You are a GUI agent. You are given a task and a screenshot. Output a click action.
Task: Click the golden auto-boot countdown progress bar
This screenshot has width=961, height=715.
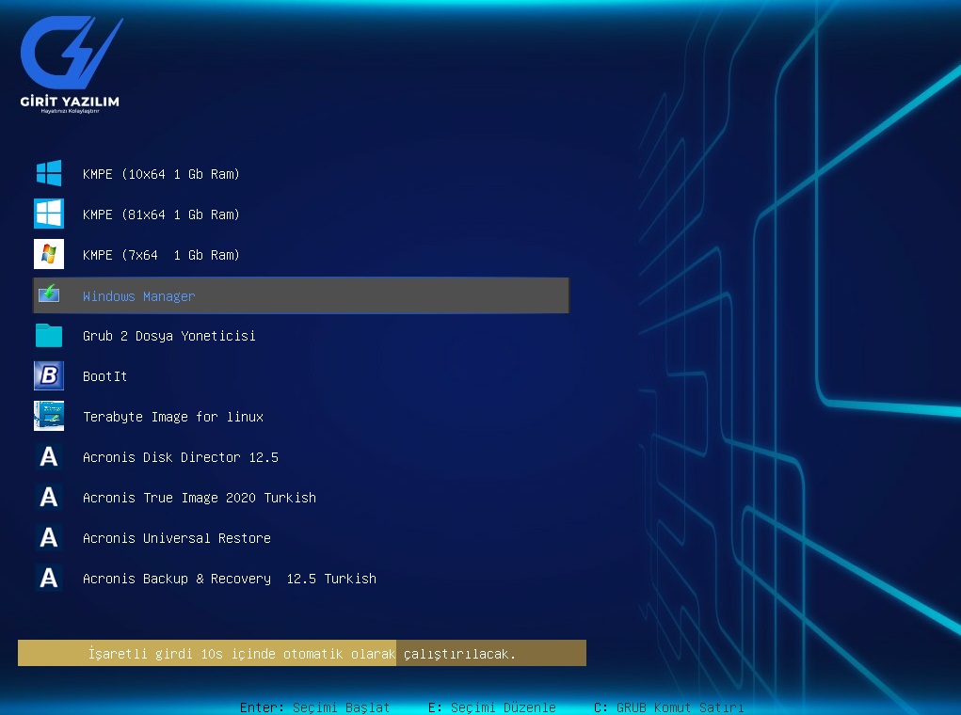tap(301, 653)
